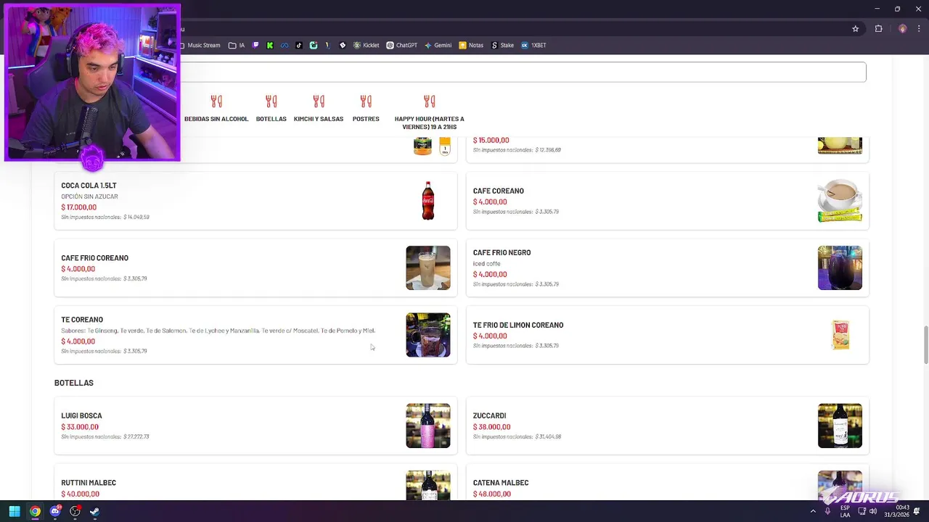Open the Kicklet bookmark
929x522 pixels.
click(367, 45)
